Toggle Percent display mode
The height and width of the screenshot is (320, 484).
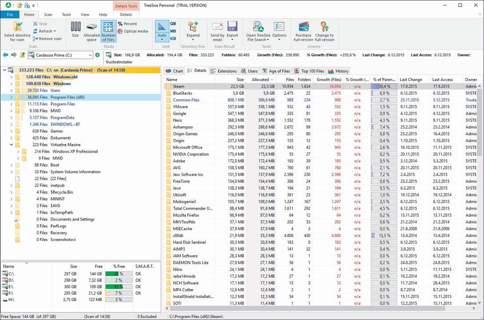(127, 24)
